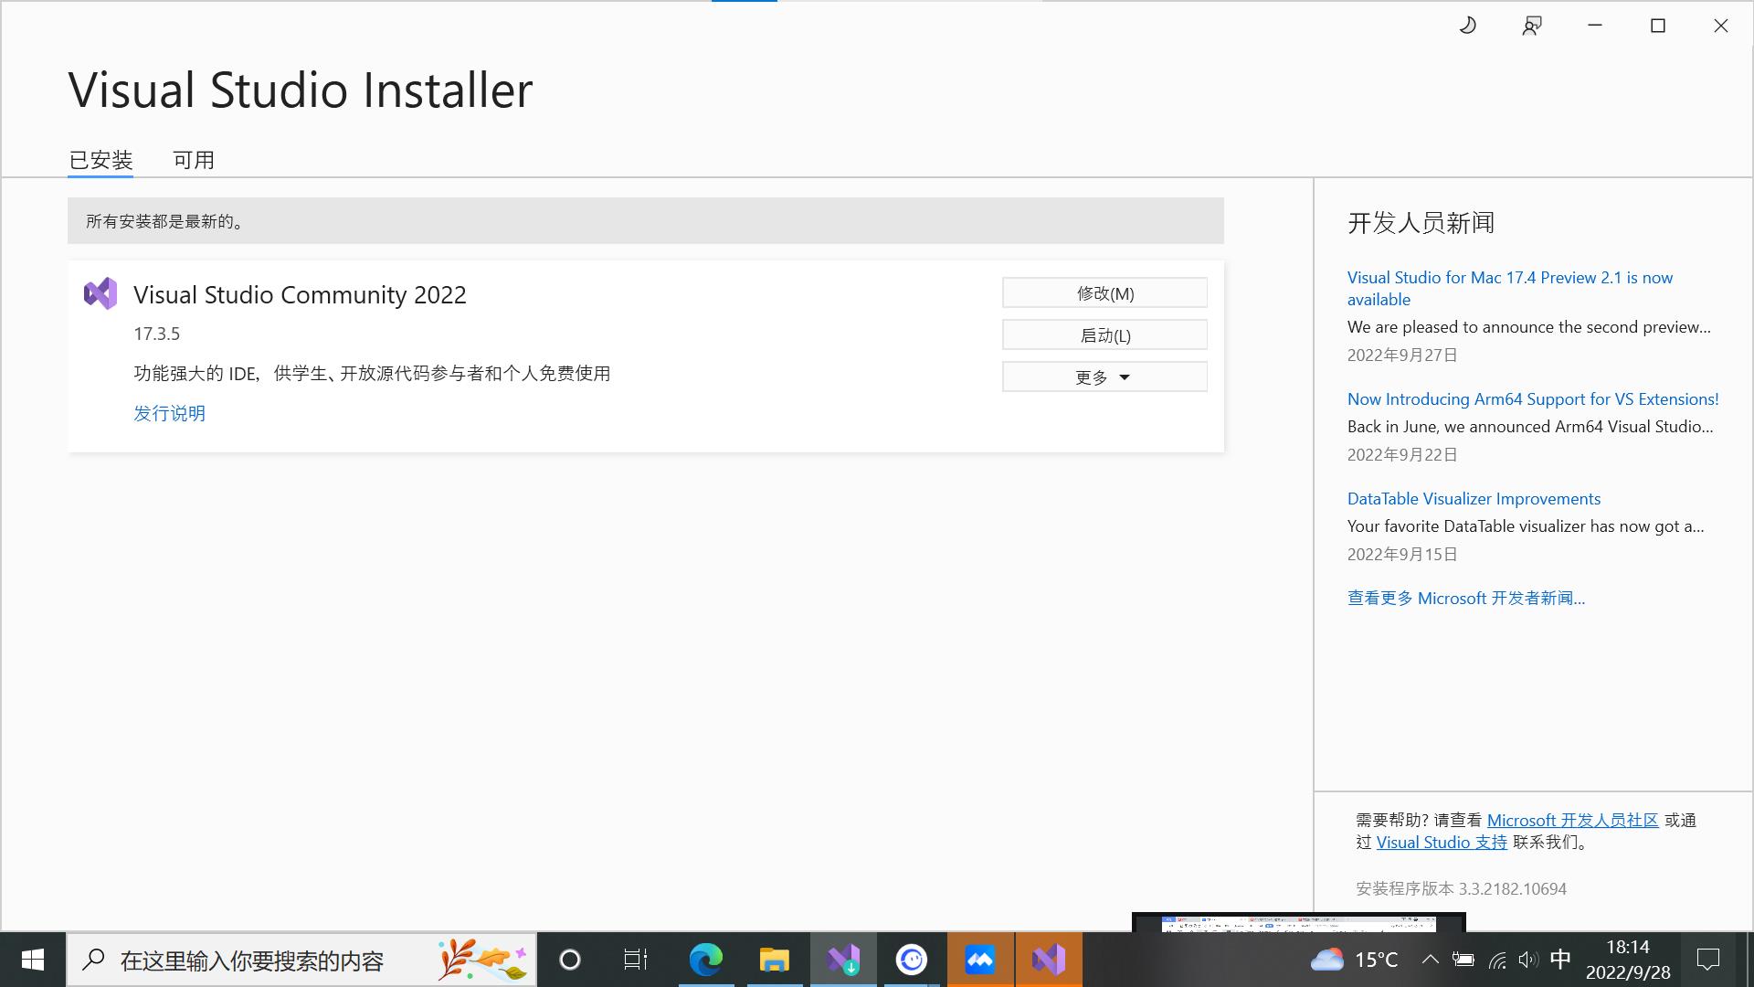
Task: Open the notification center icon
Action: tap(1707, 960)
